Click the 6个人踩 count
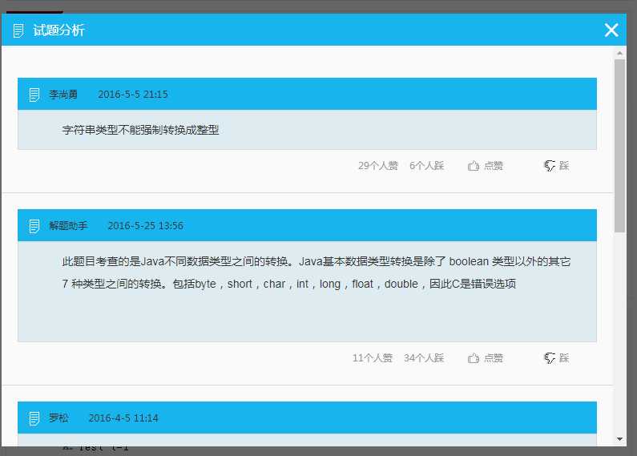Screen dimensions: 637x456 click(426, 166)
